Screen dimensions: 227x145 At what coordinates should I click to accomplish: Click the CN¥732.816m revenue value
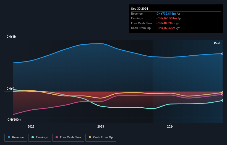point(166,14)
